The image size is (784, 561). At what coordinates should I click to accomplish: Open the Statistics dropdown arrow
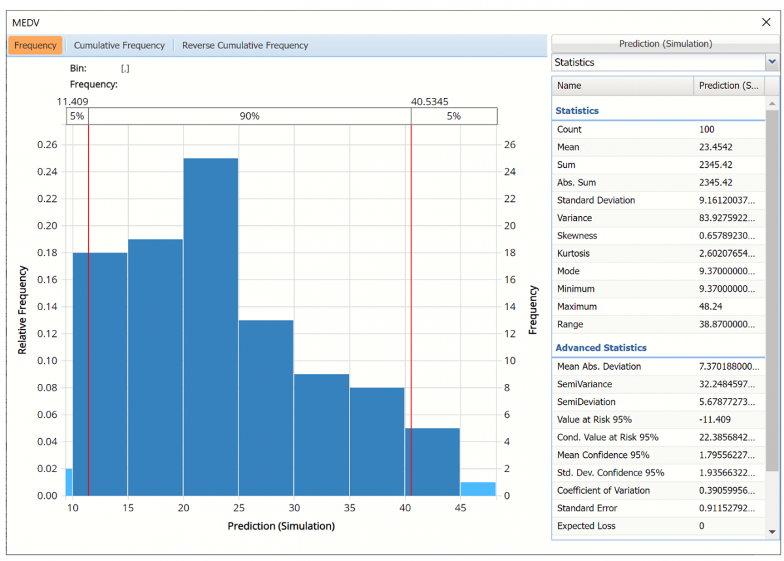click(772, 62)
